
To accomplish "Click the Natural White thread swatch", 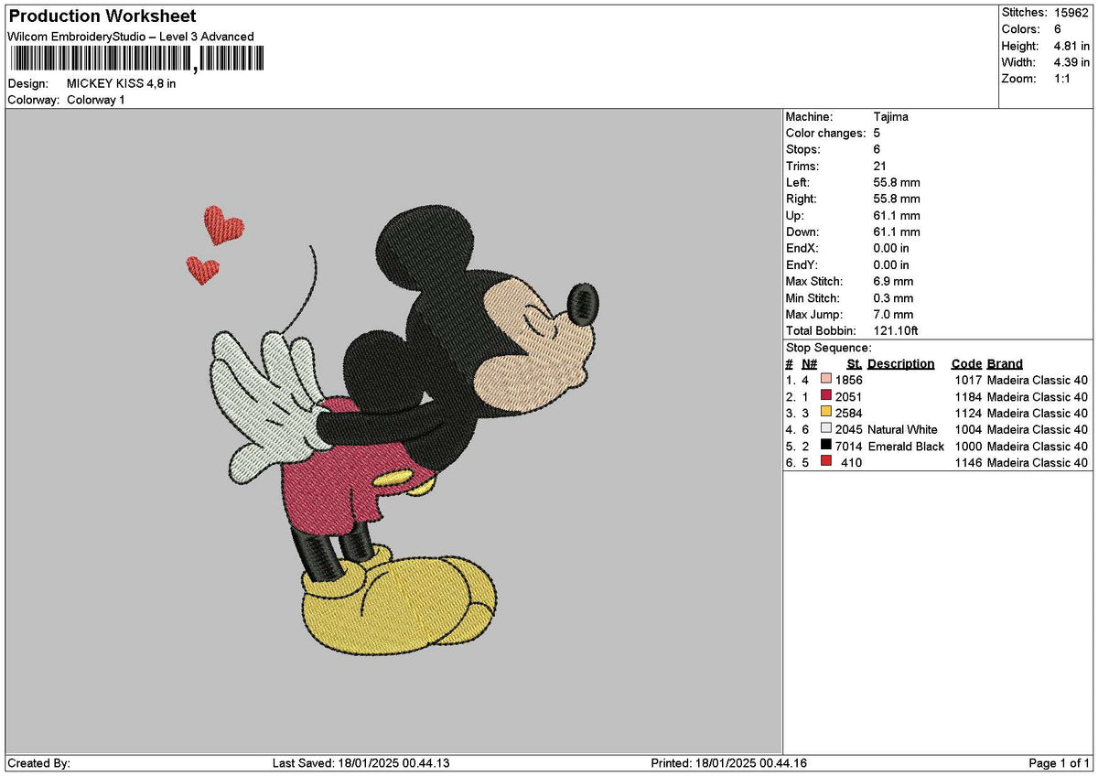I will click(x=826, y=429).
